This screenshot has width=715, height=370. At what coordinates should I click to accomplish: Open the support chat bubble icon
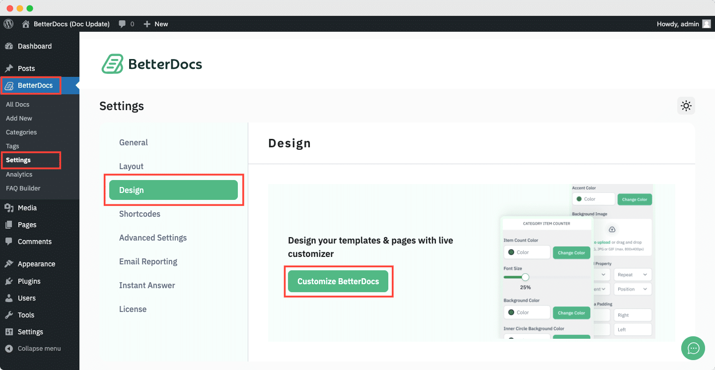point(693,348)
